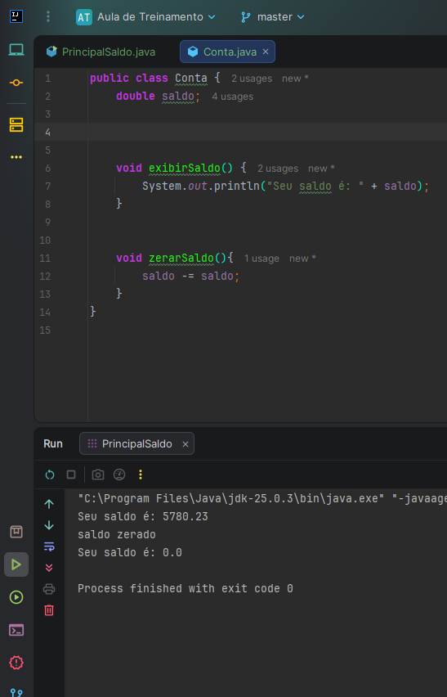Switch to the PrincipalSaldo.java tab
The image size is (447, 697).
101,52
